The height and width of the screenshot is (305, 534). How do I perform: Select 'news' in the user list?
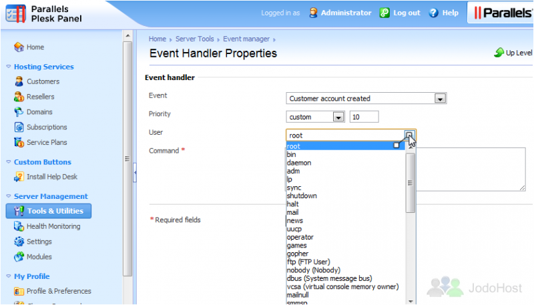[346, 221]
